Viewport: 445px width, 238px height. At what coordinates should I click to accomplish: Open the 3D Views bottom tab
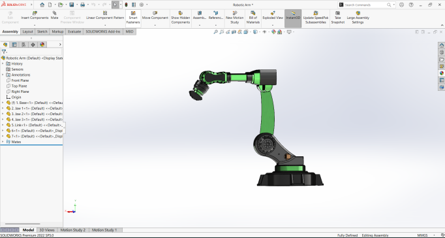pos(47,229)
